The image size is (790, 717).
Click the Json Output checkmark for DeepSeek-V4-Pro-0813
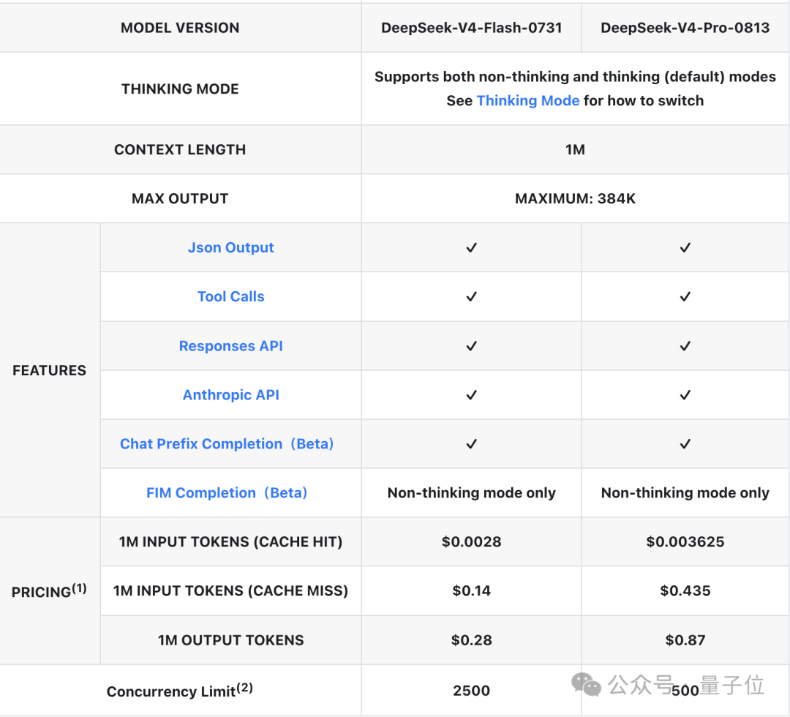pos(685,247)
